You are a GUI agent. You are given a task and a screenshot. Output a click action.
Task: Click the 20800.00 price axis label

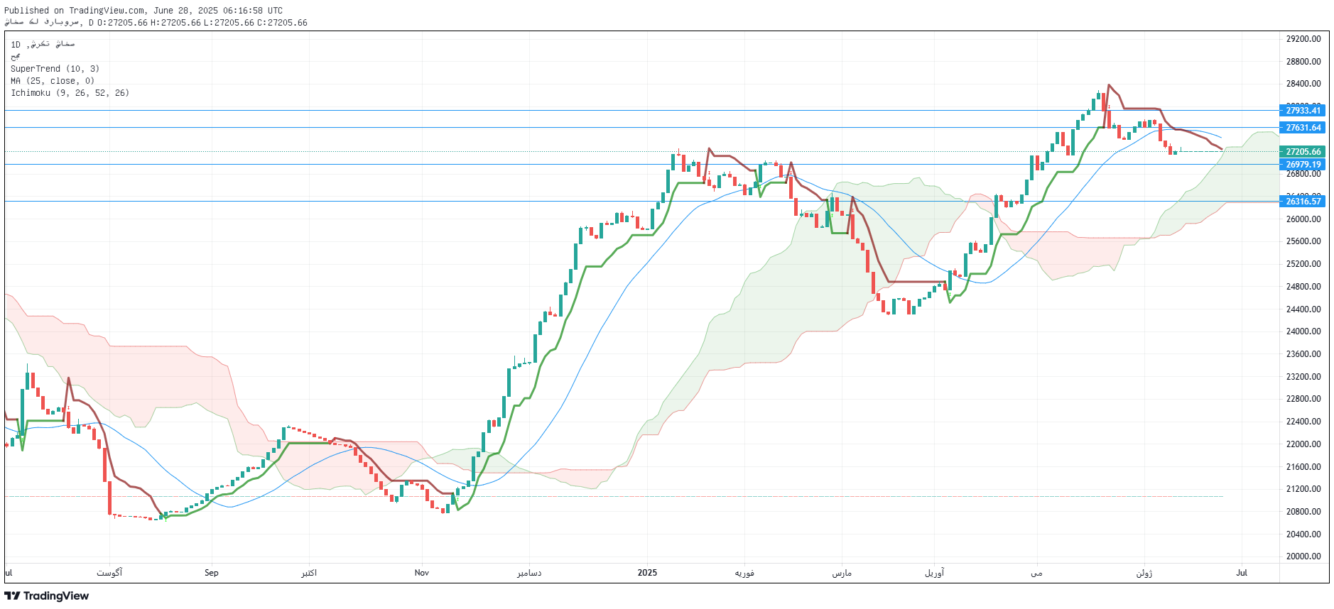pyautogui.click(x=1303, y=512)
